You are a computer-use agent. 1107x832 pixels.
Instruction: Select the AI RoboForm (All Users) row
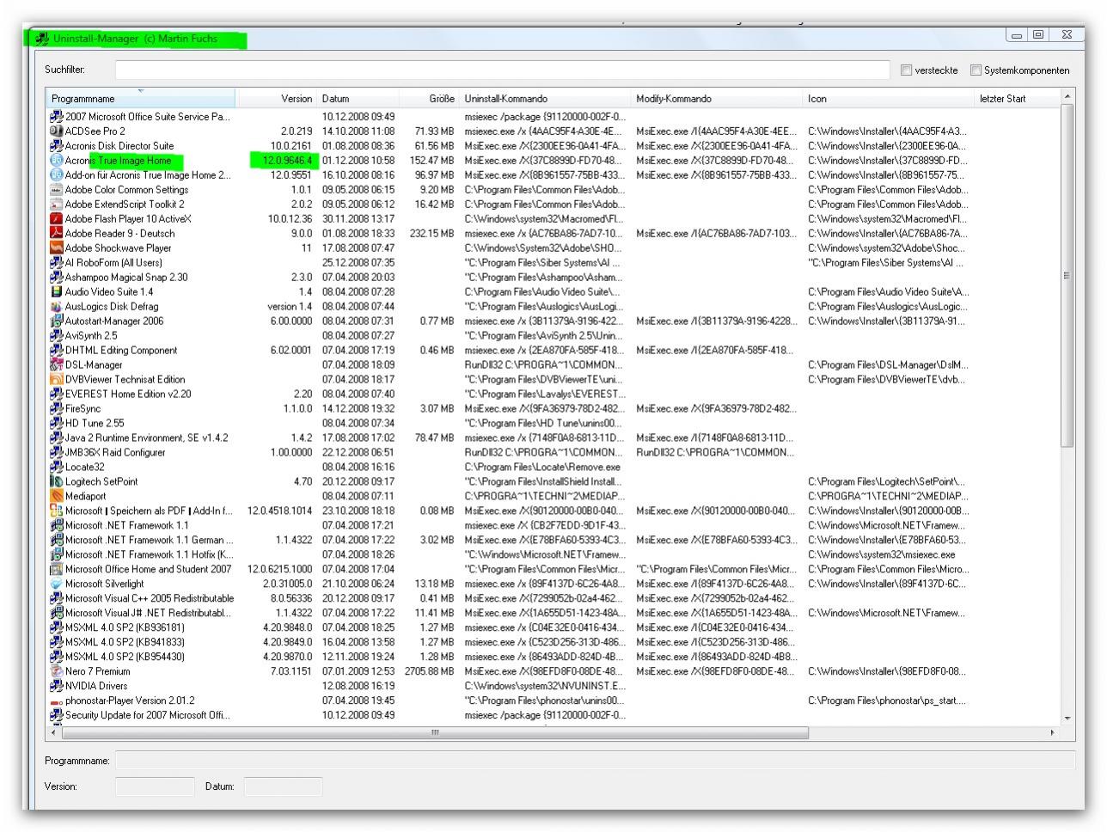(x=553, y=263)
